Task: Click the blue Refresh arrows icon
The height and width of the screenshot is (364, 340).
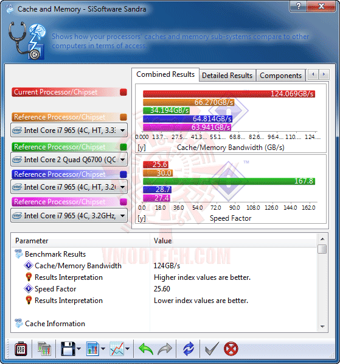Action: (189, 349)
